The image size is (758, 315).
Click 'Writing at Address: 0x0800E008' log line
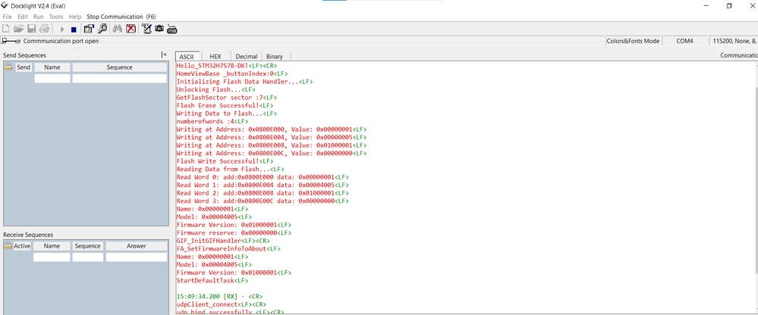tap(272, 145)
